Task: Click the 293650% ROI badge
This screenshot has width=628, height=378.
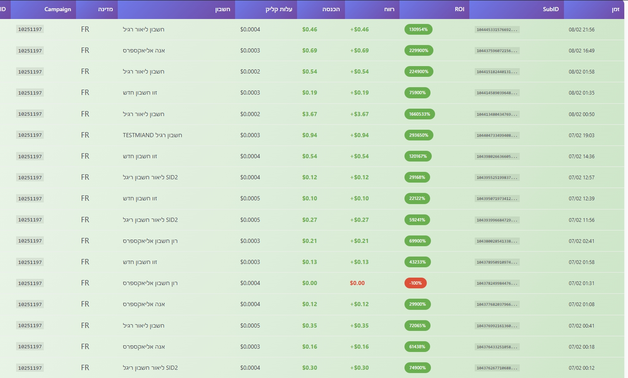Action: [419, 135]
